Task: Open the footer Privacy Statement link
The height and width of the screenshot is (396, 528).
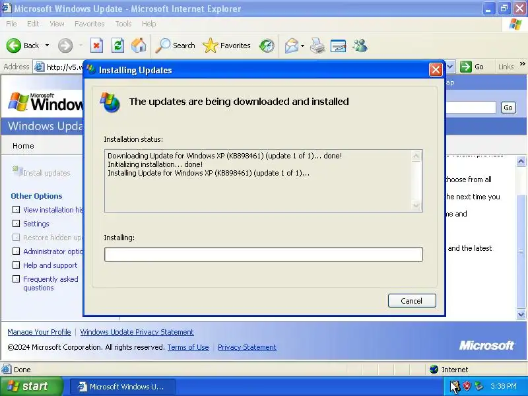Action: point(247,347)
